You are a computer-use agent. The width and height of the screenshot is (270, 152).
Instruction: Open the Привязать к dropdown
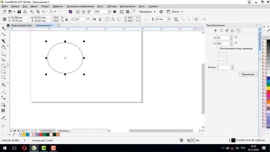tap(147, 12)
